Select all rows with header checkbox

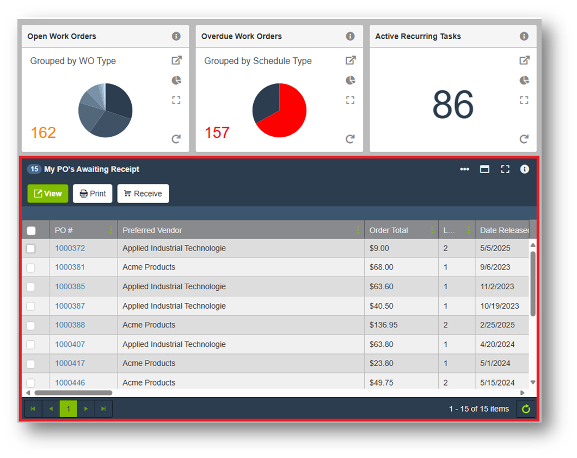click(31, 230)
